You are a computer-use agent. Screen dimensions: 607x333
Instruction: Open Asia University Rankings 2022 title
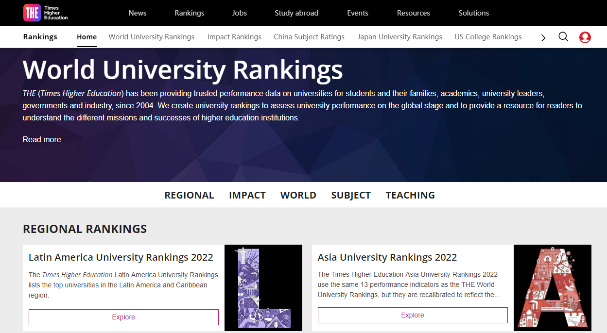coord(387,257)
